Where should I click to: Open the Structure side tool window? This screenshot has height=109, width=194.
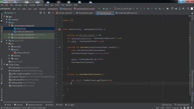tap(2, 64)
